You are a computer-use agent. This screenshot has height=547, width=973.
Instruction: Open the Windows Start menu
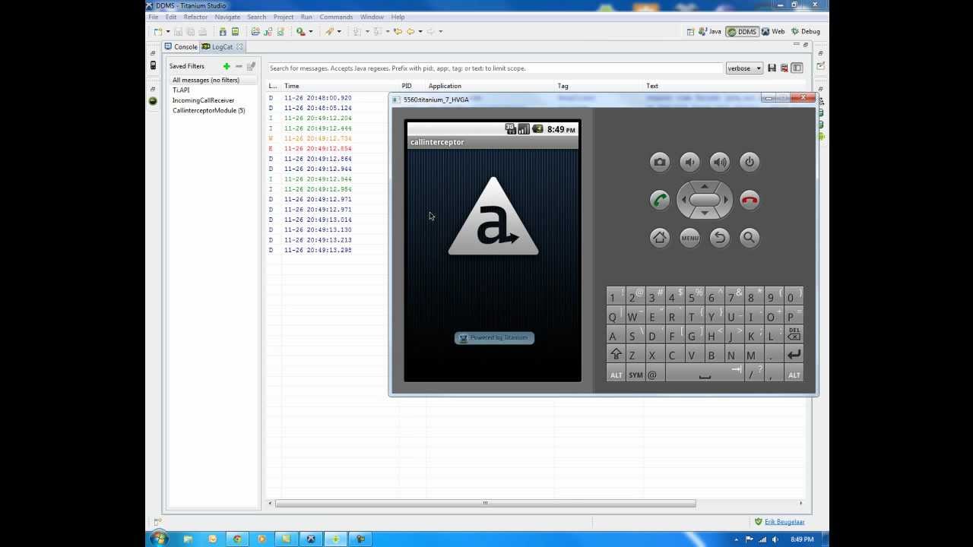tap(159, 539)
